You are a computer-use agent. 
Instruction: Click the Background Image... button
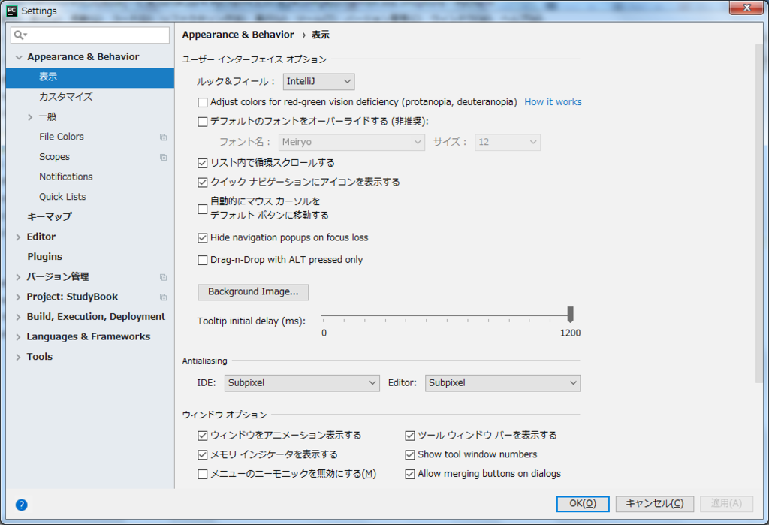253,292
